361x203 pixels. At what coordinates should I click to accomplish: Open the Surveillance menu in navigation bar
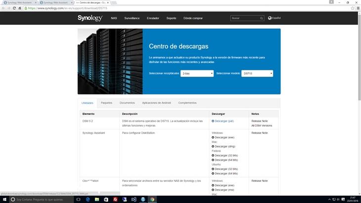point(132,18)
